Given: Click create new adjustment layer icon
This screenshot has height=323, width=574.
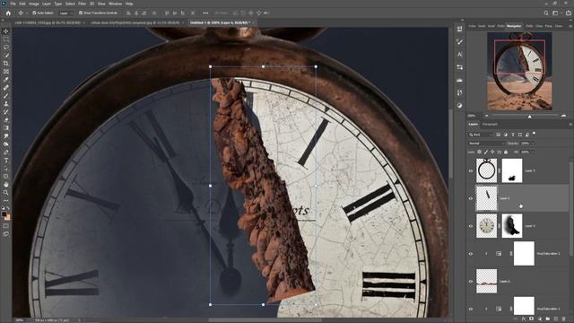Looking at the screenshot, I should (540, 319).
